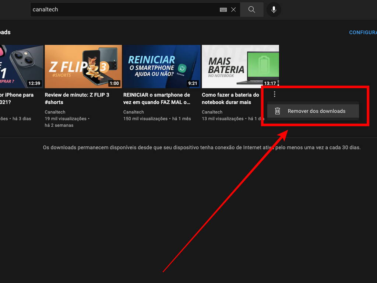
Task: Click the há 2 semanas text
Action: click(x=59, y=125)
